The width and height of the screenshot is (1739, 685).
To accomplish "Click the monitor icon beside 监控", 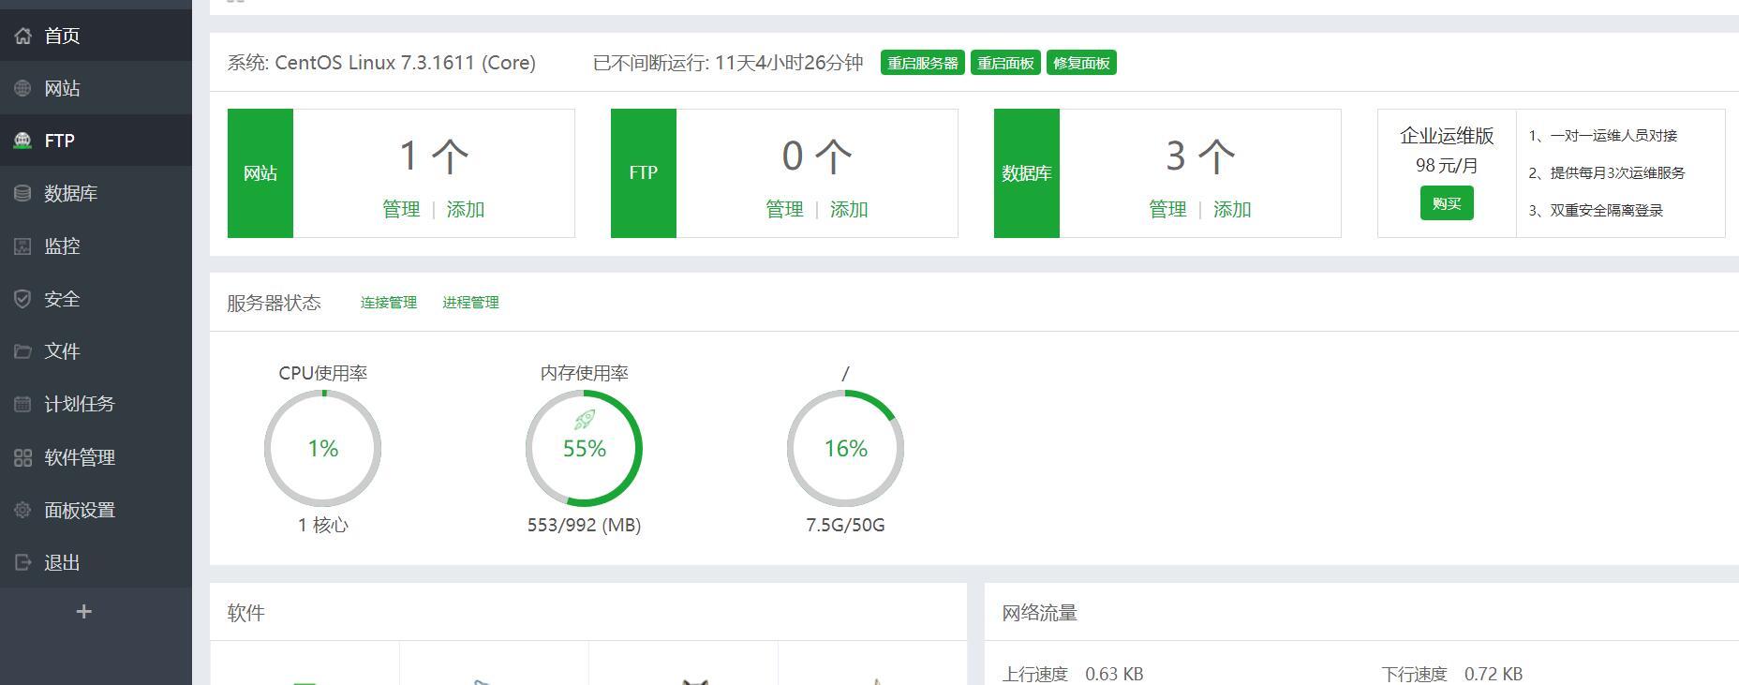I will coord(23,246).
